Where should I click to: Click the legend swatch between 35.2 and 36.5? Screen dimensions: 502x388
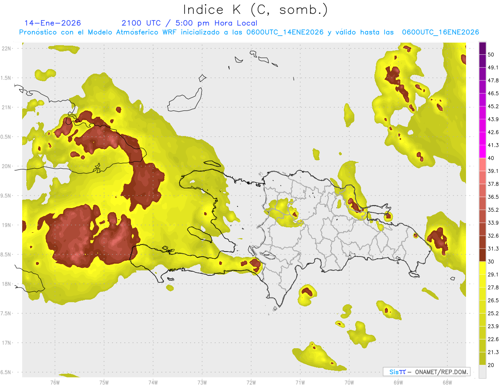pyautogui.click(x=483, y=203)
